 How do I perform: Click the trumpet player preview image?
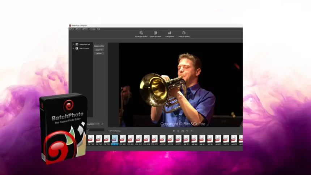[181, 85]
